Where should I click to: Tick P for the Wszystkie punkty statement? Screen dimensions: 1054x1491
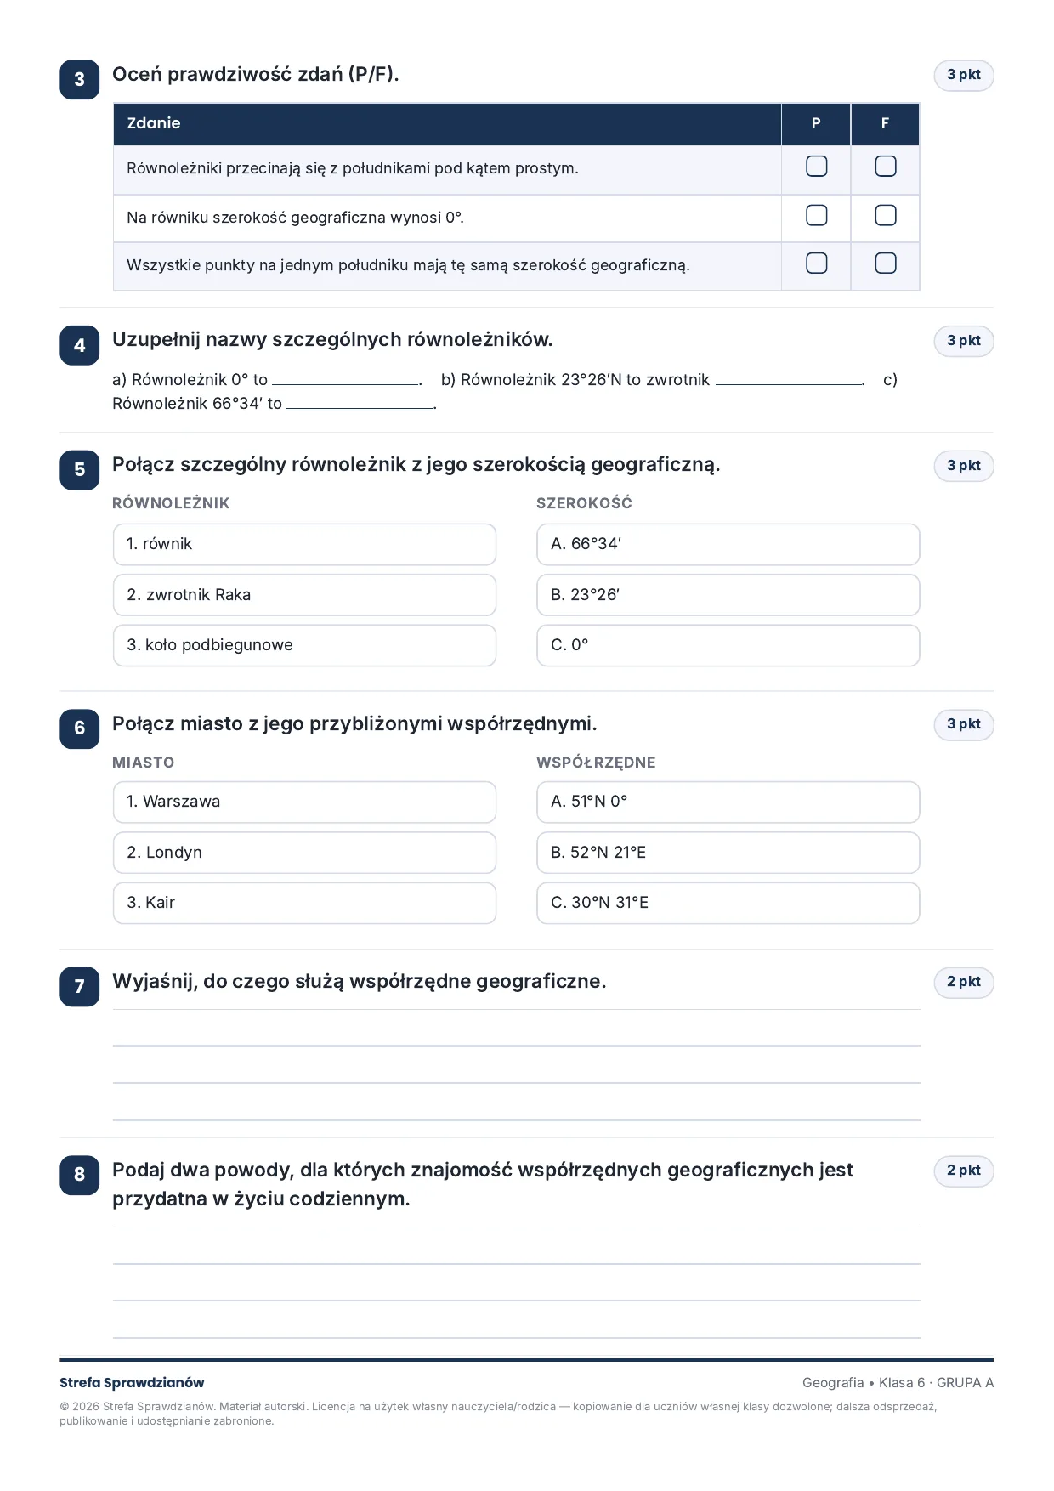816,264
